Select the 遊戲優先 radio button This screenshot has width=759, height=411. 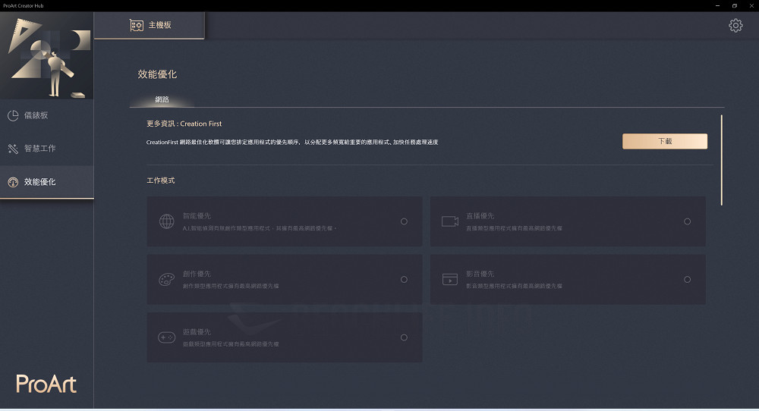pos(404,337)
